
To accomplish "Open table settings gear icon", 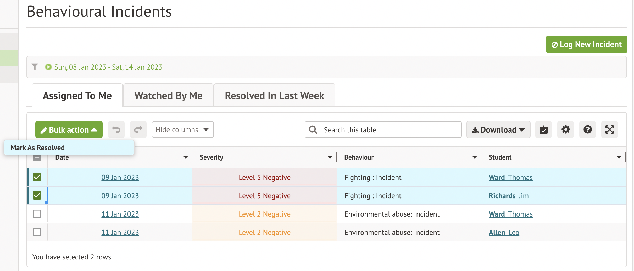I will point(565,129).
